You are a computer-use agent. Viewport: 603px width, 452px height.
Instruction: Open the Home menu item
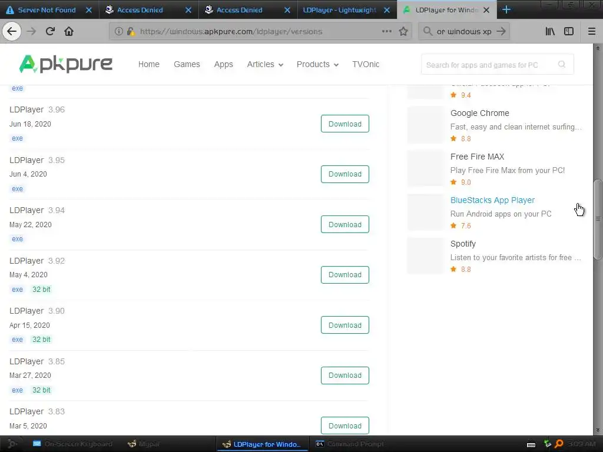pos(149,64)
